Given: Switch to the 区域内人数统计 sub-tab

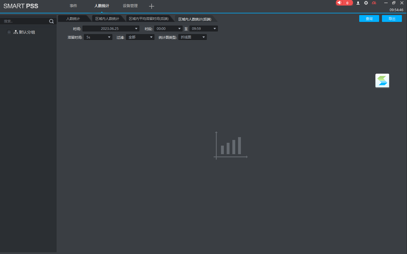Looking at the screenshot, I should 107,19.
